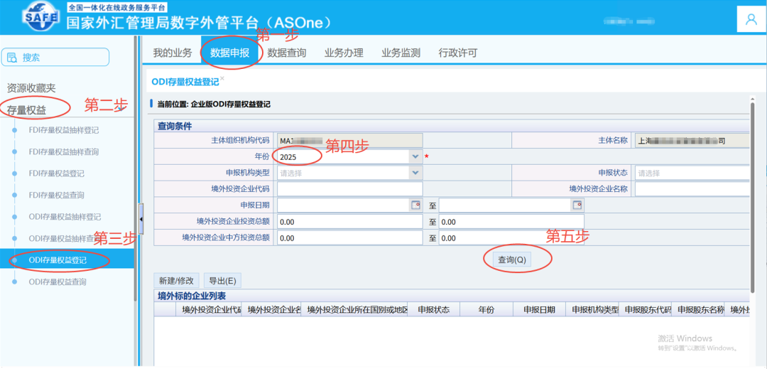Viewport: 767px width, 369px height.
Task: Click the search icon in sidebar search box
Action: [x=12, y=58]
